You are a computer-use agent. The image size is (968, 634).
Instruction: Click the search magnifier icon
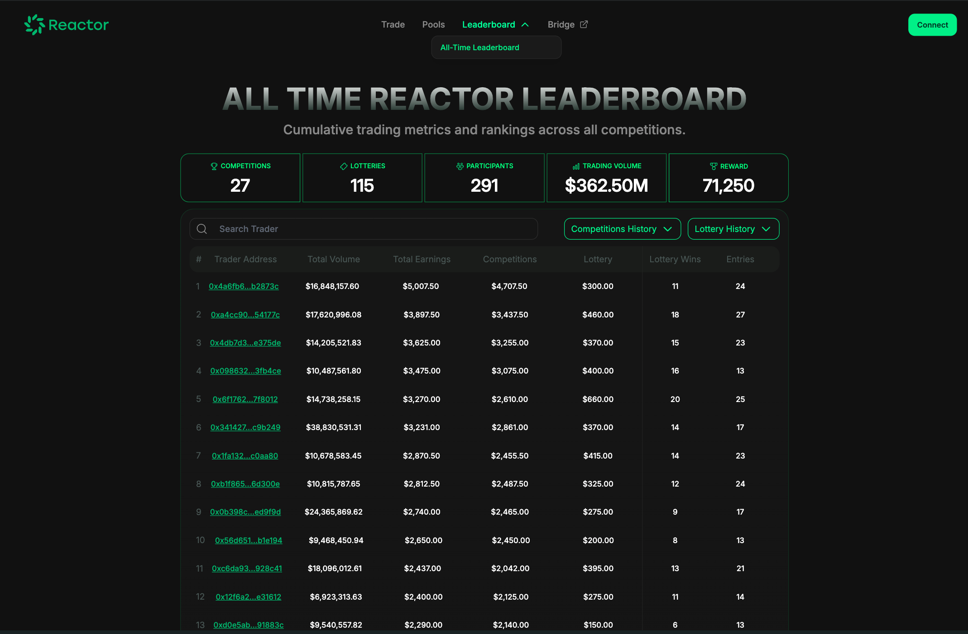tap(202, 229)
